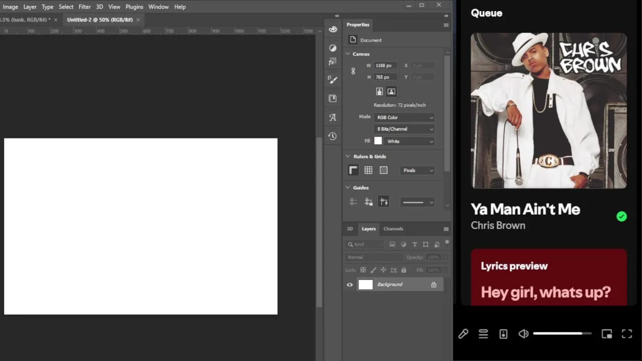Toggle the grid display icon
642x361 pixels.
(368, 170)
